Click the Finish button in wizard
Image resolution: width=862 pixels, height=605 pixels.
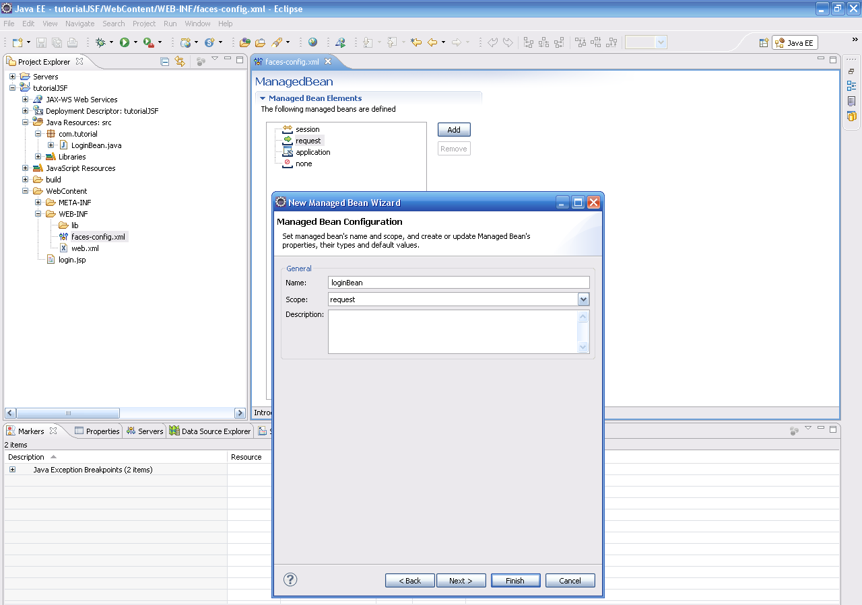[515, 581]
